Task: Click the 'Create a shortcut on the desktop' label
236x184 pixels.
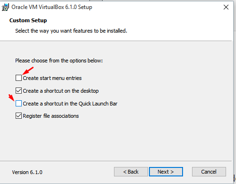Action: (61, 91)
